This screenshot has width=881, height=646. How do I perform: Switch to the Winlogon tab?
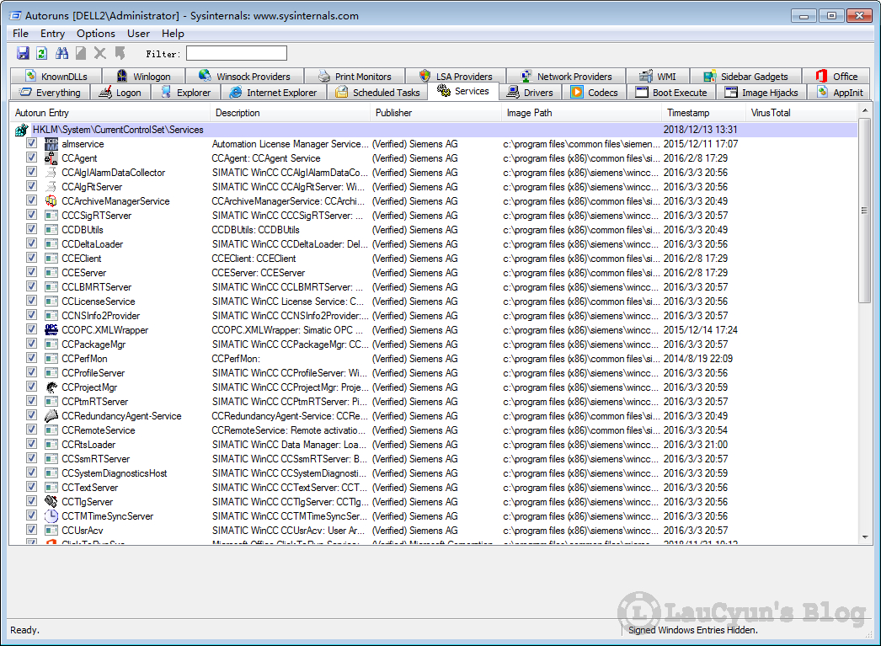pos(144,77)
